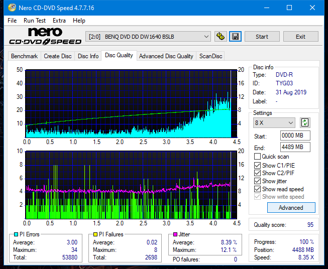The height and width of the screenshot is (269, 328).
Task: Click the Progress value 100 %
Action: point(307,242)
